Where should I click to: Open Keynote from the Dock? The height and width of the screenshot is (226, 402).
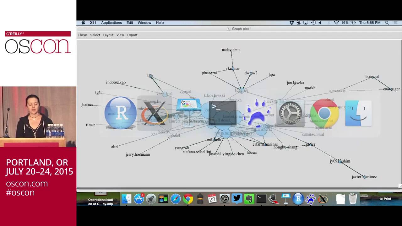[286, 199]
